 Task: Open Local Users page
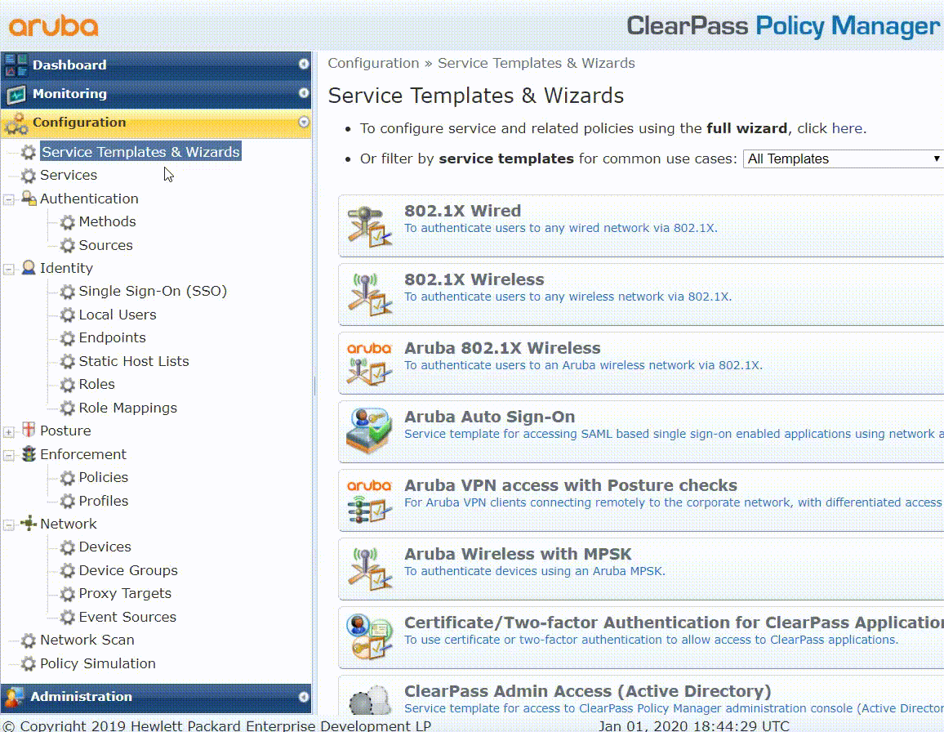point(118,315)
